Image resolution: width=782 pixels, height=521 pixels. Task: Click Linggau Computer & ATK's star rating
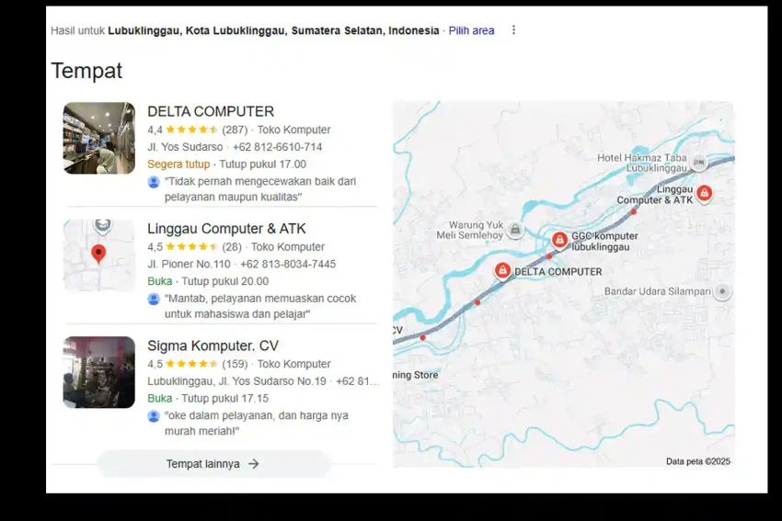point(191,246)
